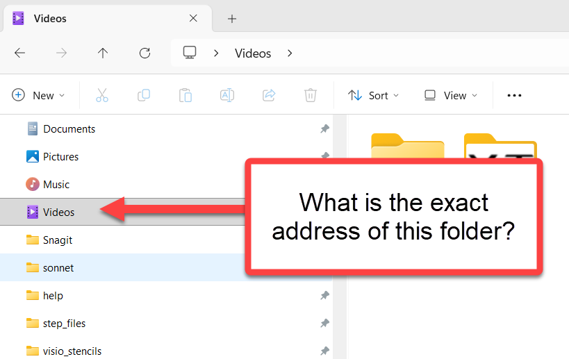The height and width of the screenshot is (359, 569).
Task: Unpin Documents using its pin icon
Action: pyautogui.click(x=324, y=128)
